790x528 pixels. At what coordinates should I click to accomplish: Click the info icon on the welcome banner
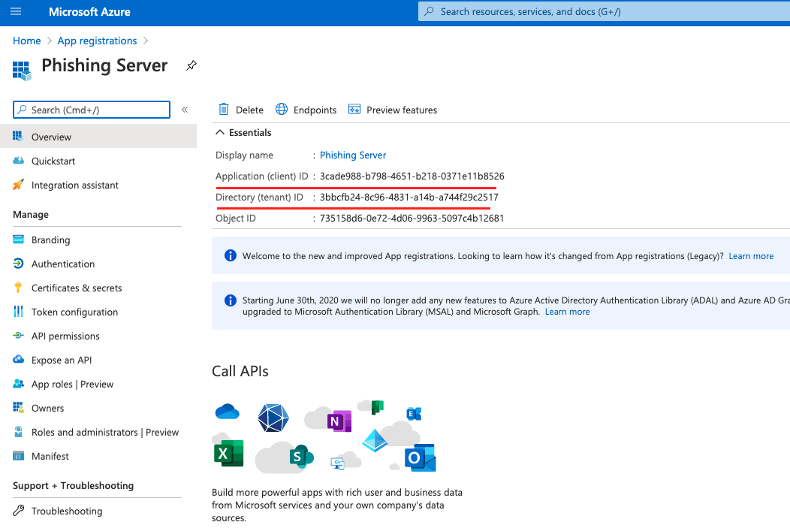[x=231, y=255]
